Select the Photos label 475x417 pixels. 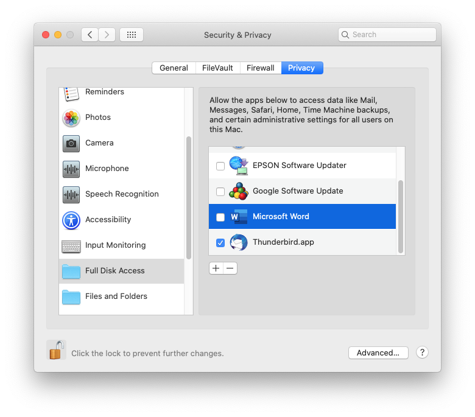pyautogui.click(x=98, y=117)
